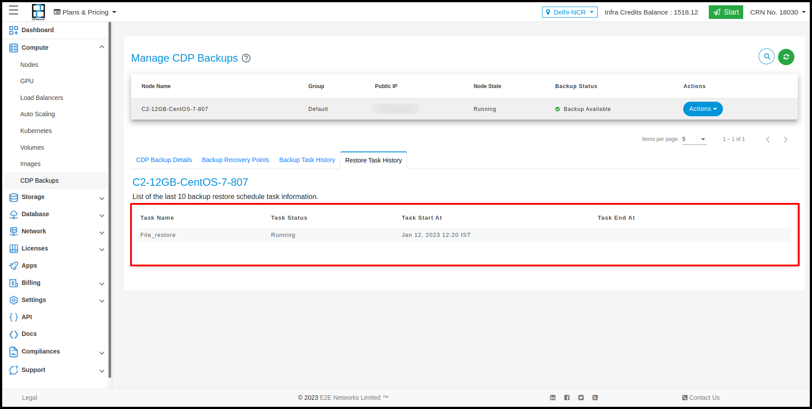Viewport: 812px width, 409px height.
Task: Open Plans & Pricing dropdown
Action: 85,12
